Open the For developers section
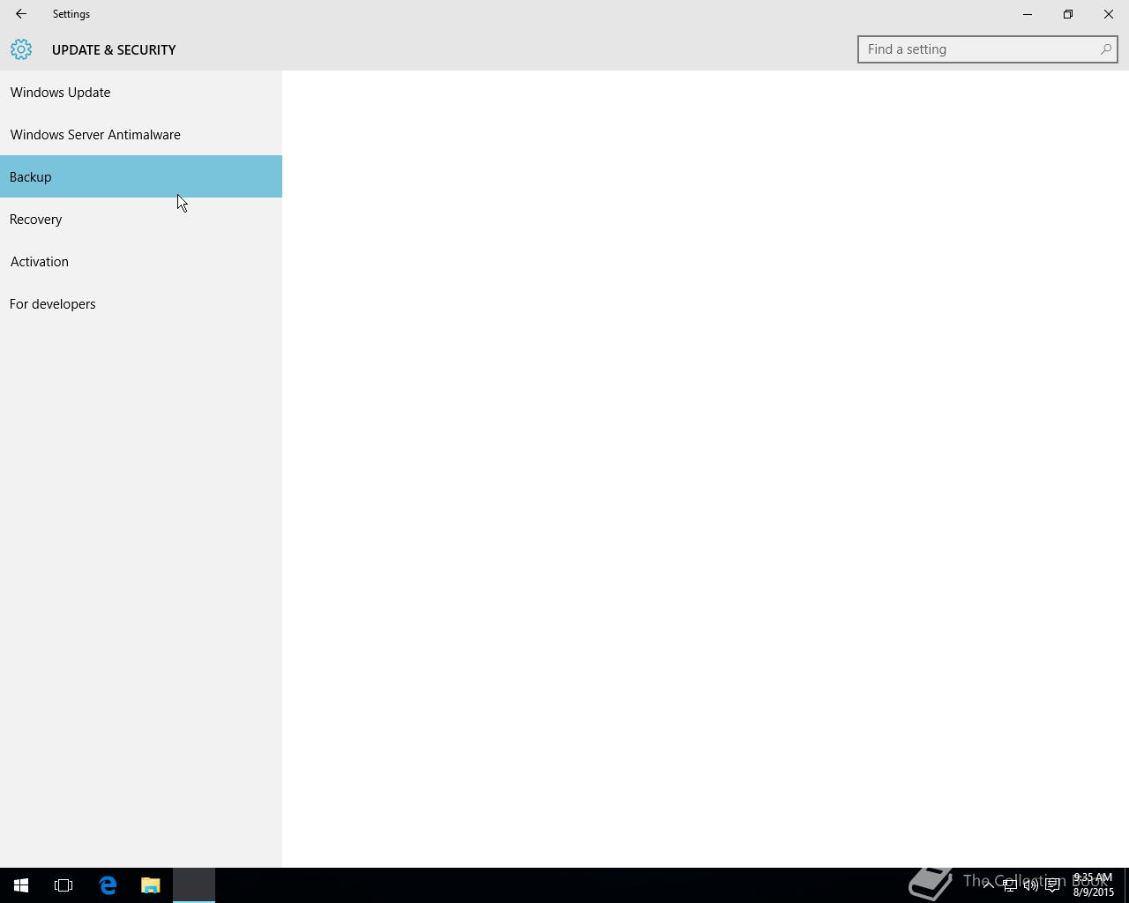Screen dimensions: 1129x903 [x=141, y=303]
